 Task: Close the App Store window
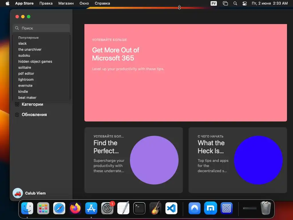pyautogui.click(x=17, y=17)
